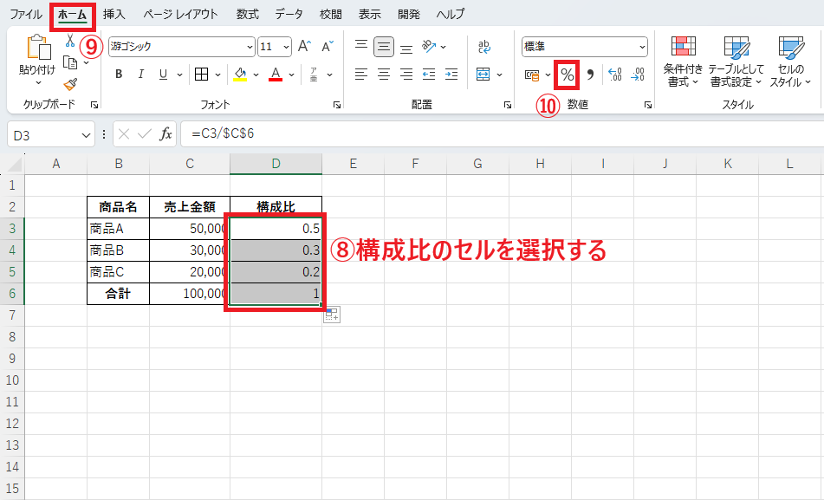Image resolution: width=824 pixels, height=500 pixels.
Task: Click the phonetic guide (ふりがな) icon
Action: tap(314, 75)
